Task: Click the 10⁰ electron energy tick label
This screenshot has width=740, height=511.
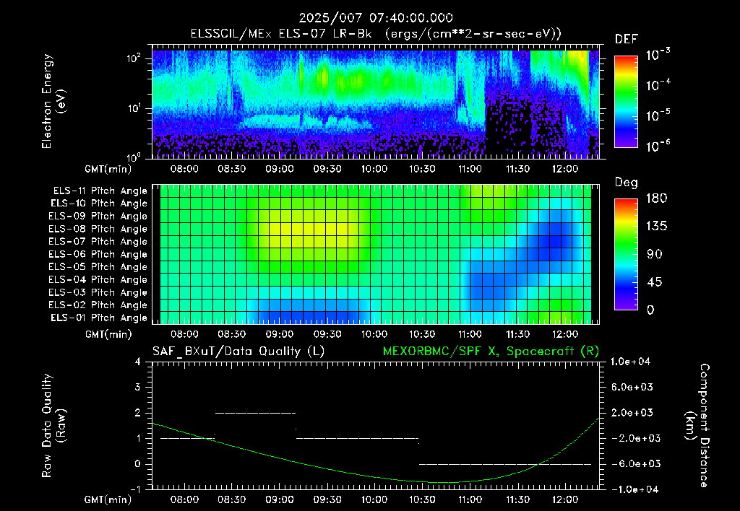Action: point(134,157)
